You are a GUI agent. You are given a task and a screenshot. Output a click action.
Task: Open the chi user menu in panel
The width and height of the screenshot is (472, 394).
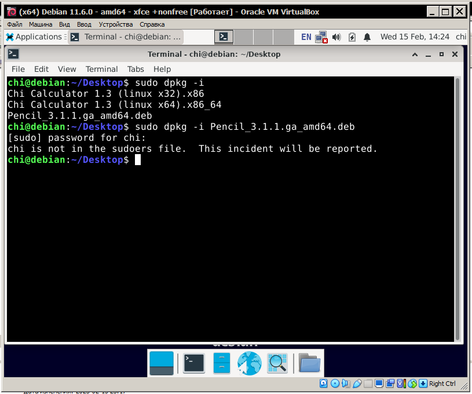click(x=461, y=37)
